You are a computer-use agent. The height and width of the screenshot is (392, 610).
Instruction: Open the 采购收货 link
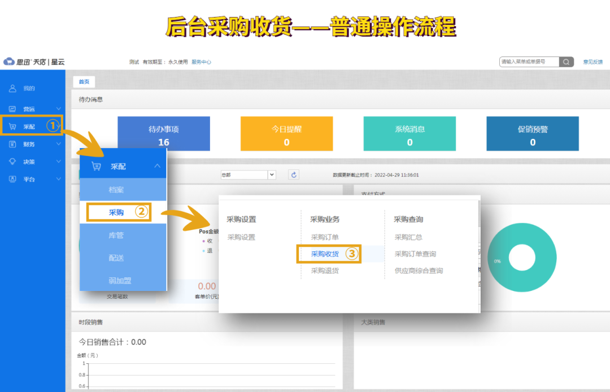326,254
